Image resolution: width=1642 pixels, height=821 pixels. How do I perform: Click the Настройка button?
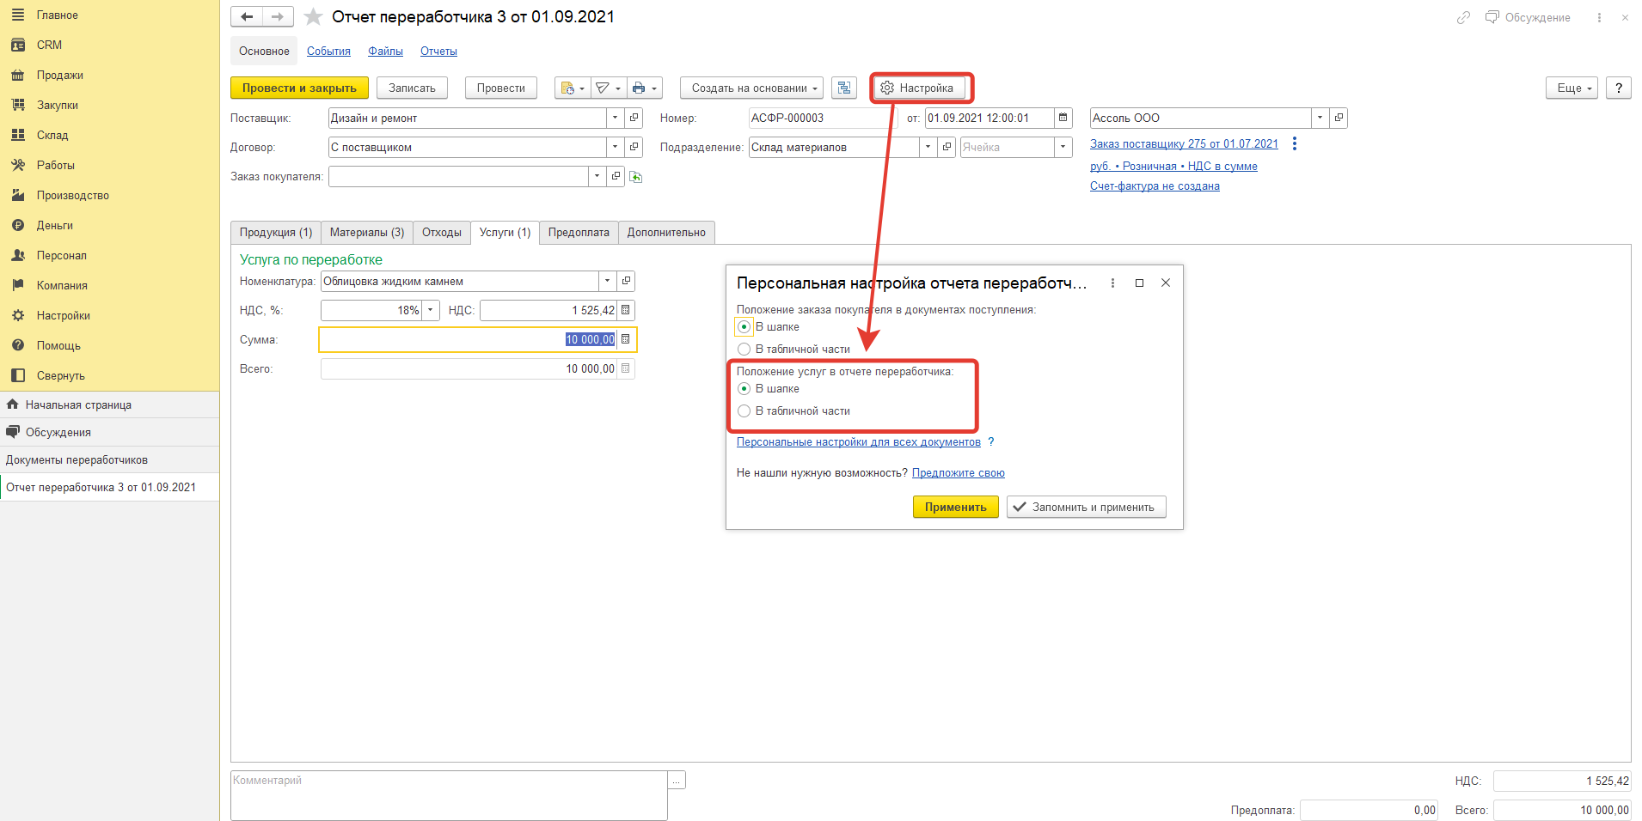click(x=918, y=88)
